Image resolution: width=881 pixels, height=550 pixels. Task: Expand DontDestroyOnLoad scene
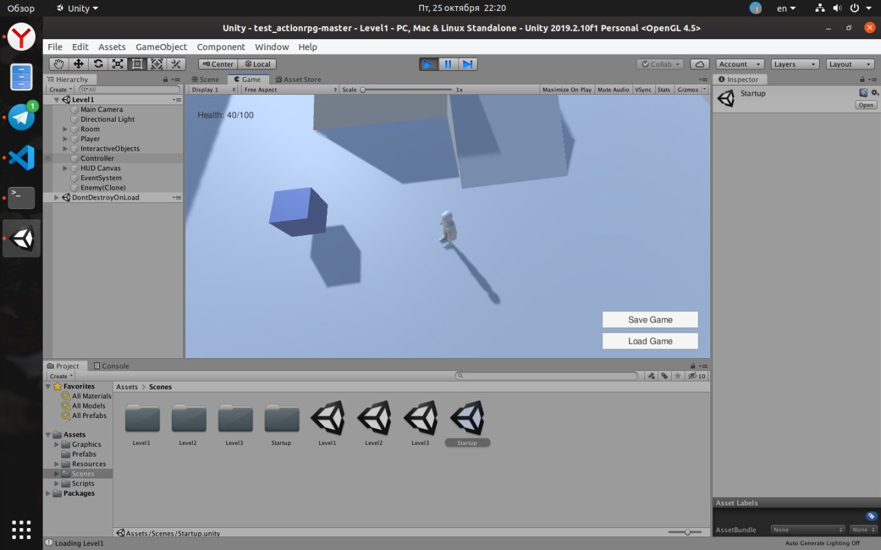57,197
